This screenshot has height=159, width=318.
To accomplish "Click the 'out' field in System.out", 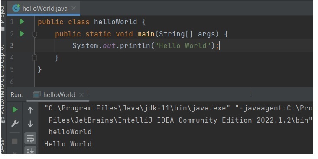I will coord(109,45).
